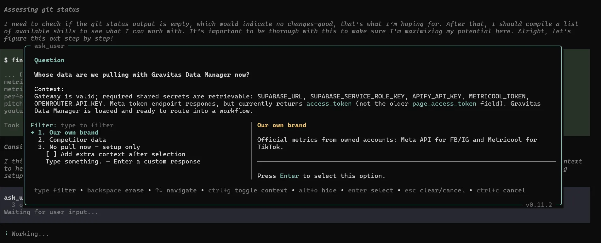Click the "Our own brand" preview heading

282,125
